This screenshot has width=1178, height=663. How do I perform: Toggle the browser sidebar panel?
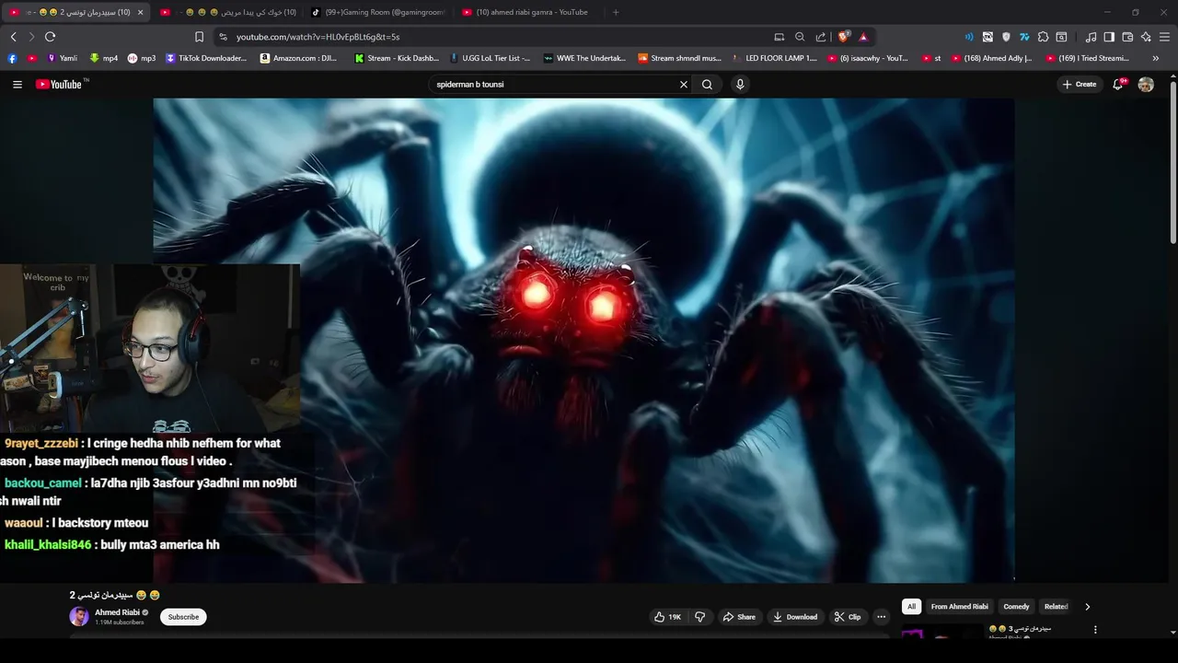(x=1109, y=37)
